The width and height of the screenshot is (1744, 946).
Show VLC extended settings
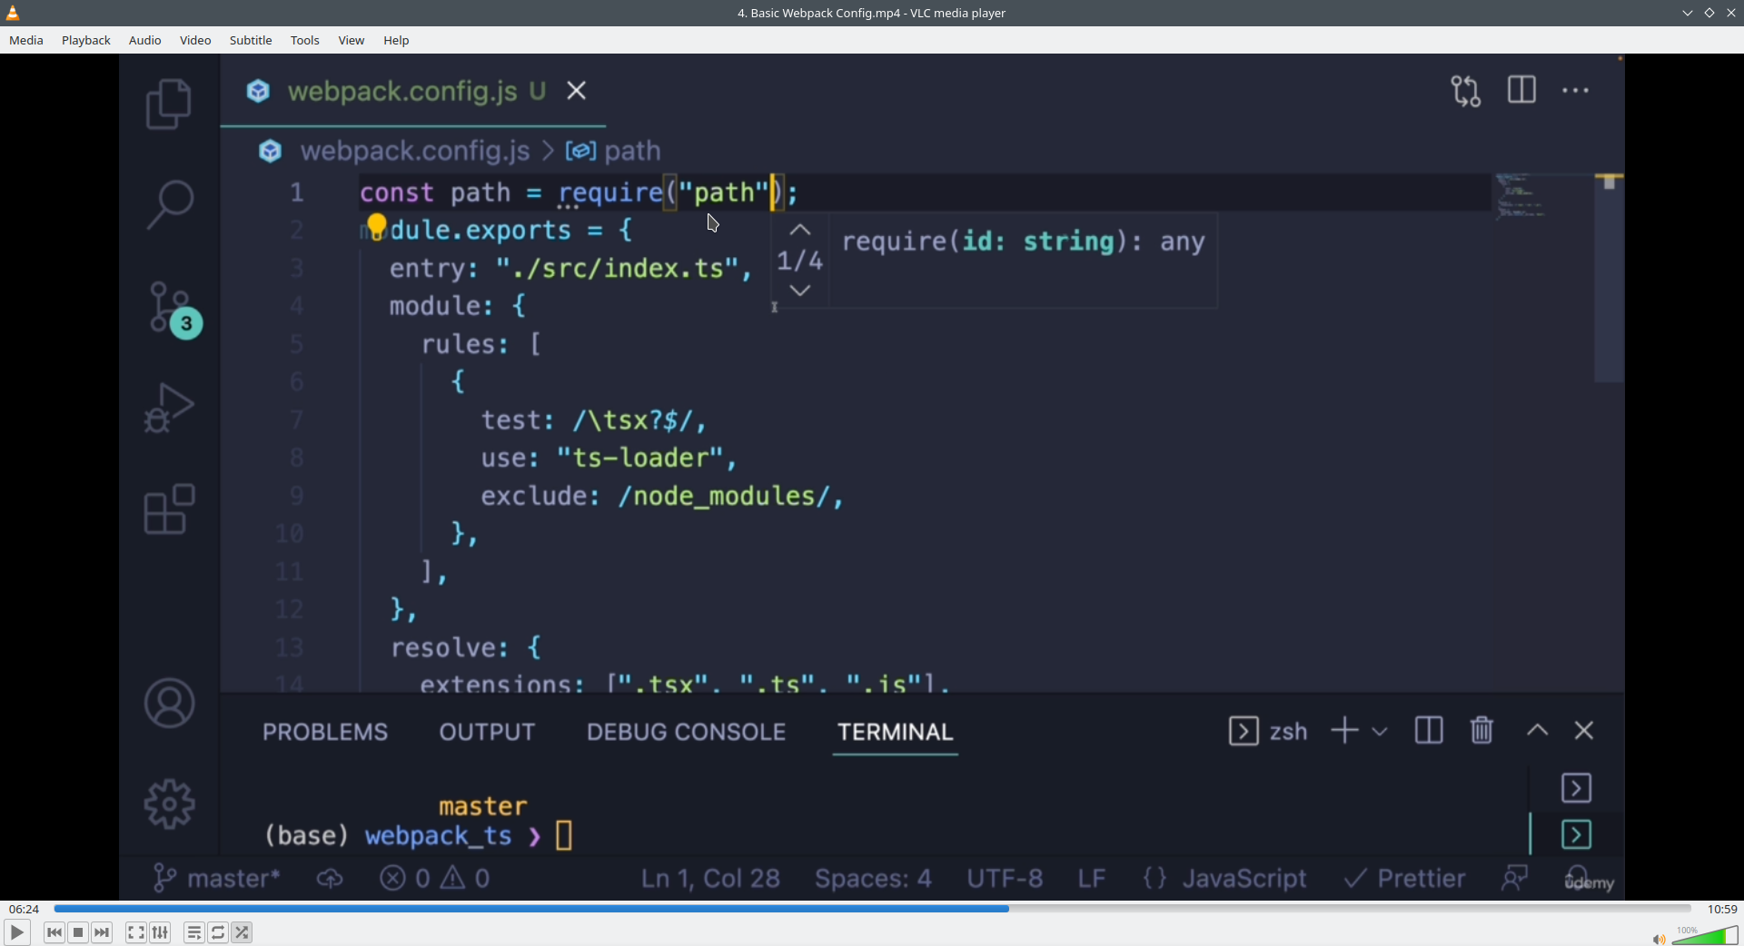(161, 932)
